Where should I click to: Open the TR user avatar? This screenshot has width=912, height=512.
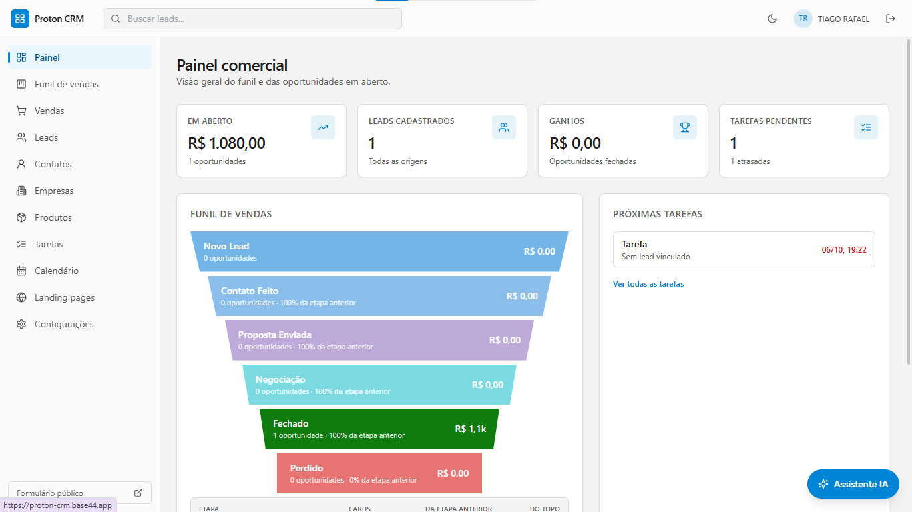803,19
